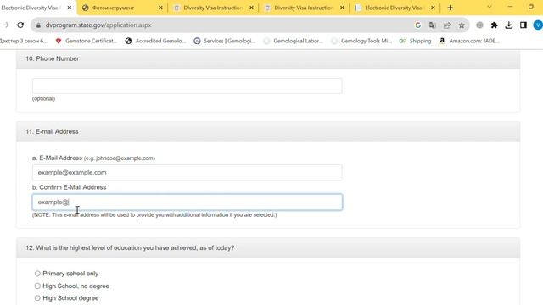Click the site lock icon in address bar
The image size is (543, 305).
(38, 25)
